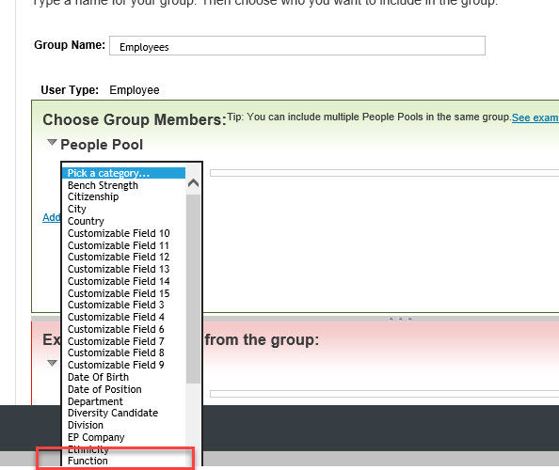Click the exclusion pool value field
Image resolution: width=559 pixels, height=470 pixels.
(384, 394)
